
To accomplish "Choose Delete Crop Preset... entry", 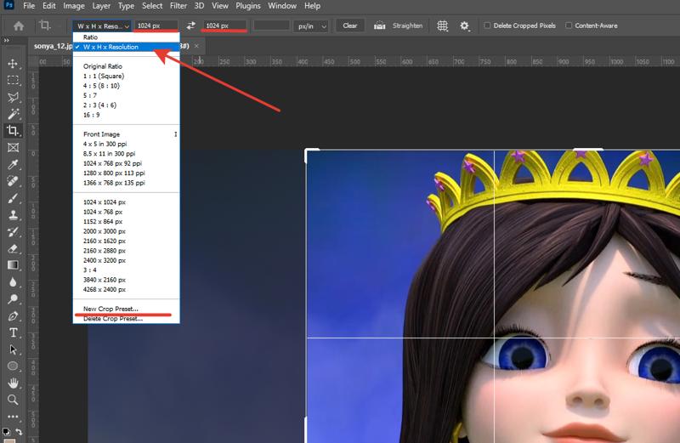I will 126,319.
